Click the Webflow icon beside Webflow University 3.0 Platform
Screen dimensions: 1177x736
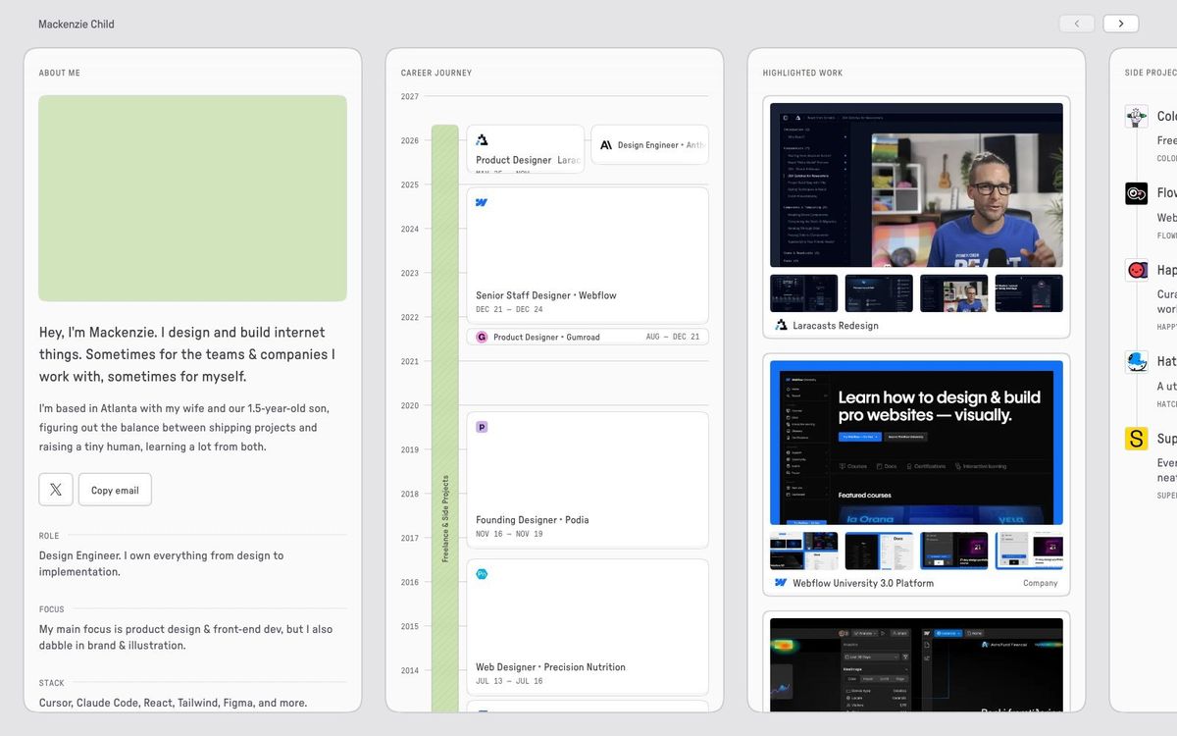click(781, 583)
